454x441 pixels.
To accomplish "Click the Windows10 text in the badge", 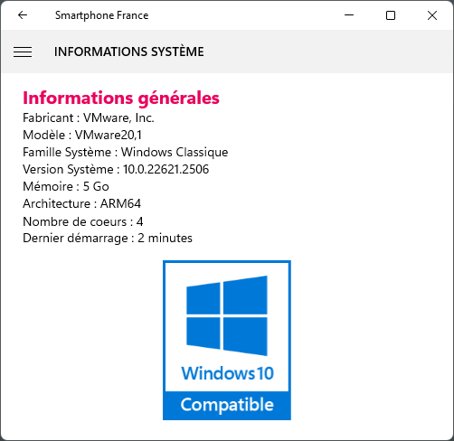I will coord(227,373).
